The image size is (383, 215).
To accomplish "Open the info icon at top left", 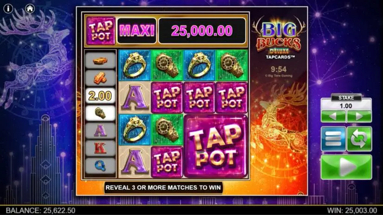I will (8, 8).
